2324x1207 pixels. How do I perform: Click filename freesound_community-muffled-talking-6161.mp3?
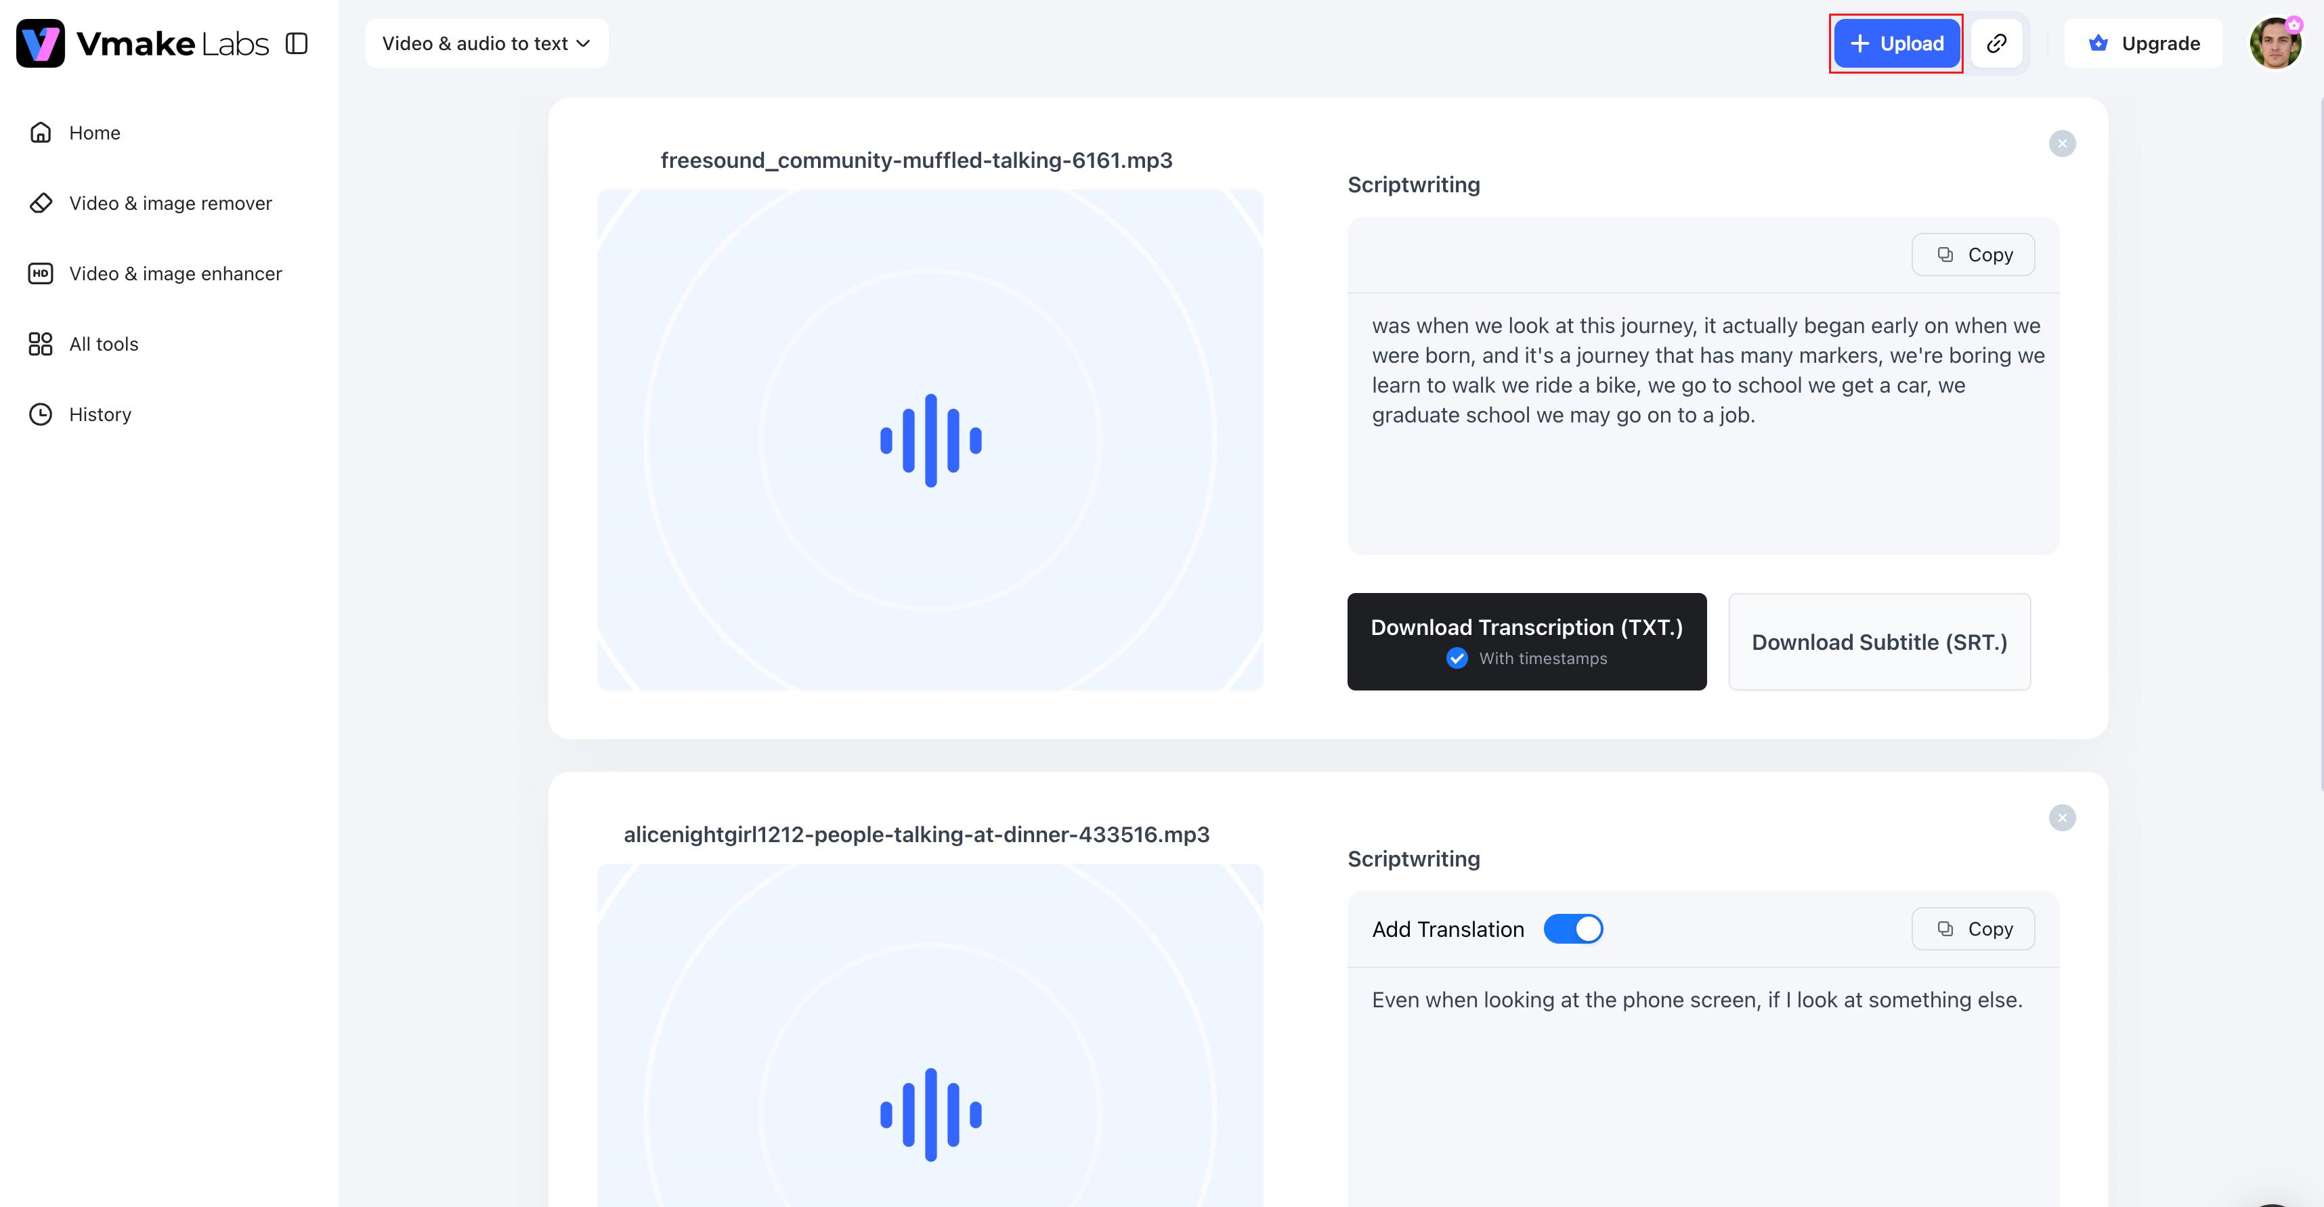(x=917, y=160)
